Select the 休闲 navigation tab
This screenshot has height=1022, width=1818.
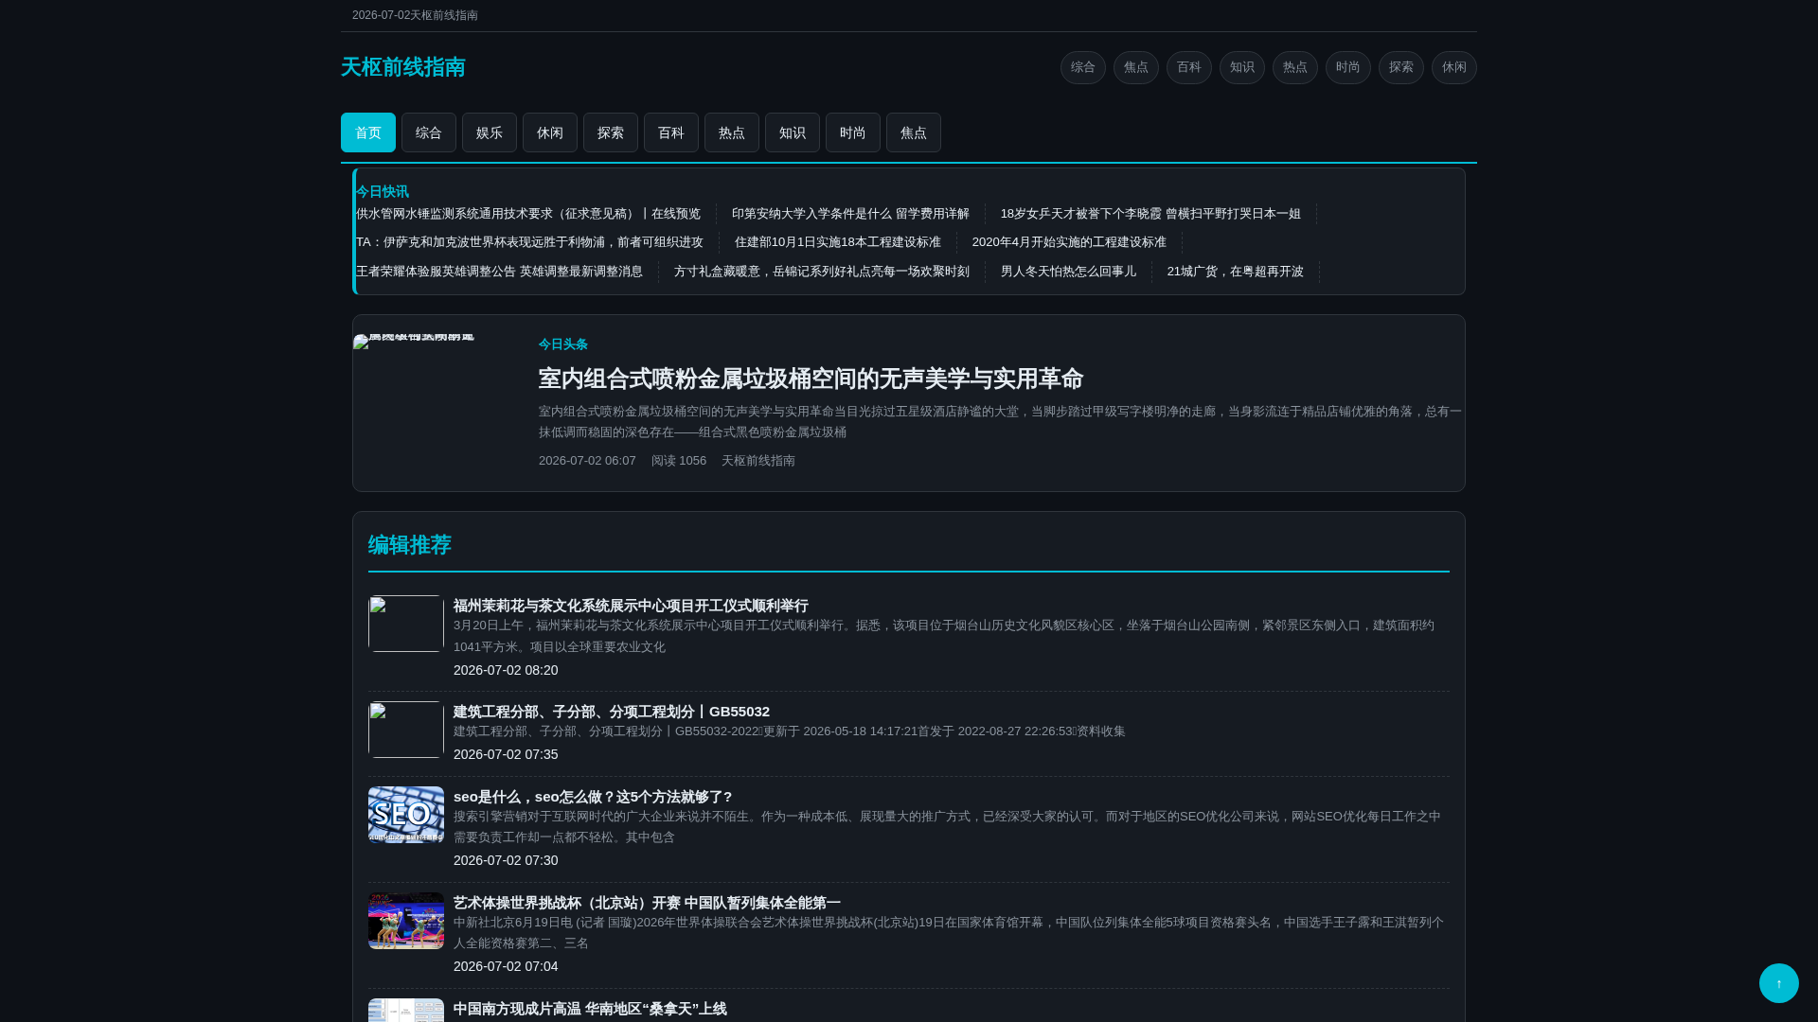tap(550, 132)
